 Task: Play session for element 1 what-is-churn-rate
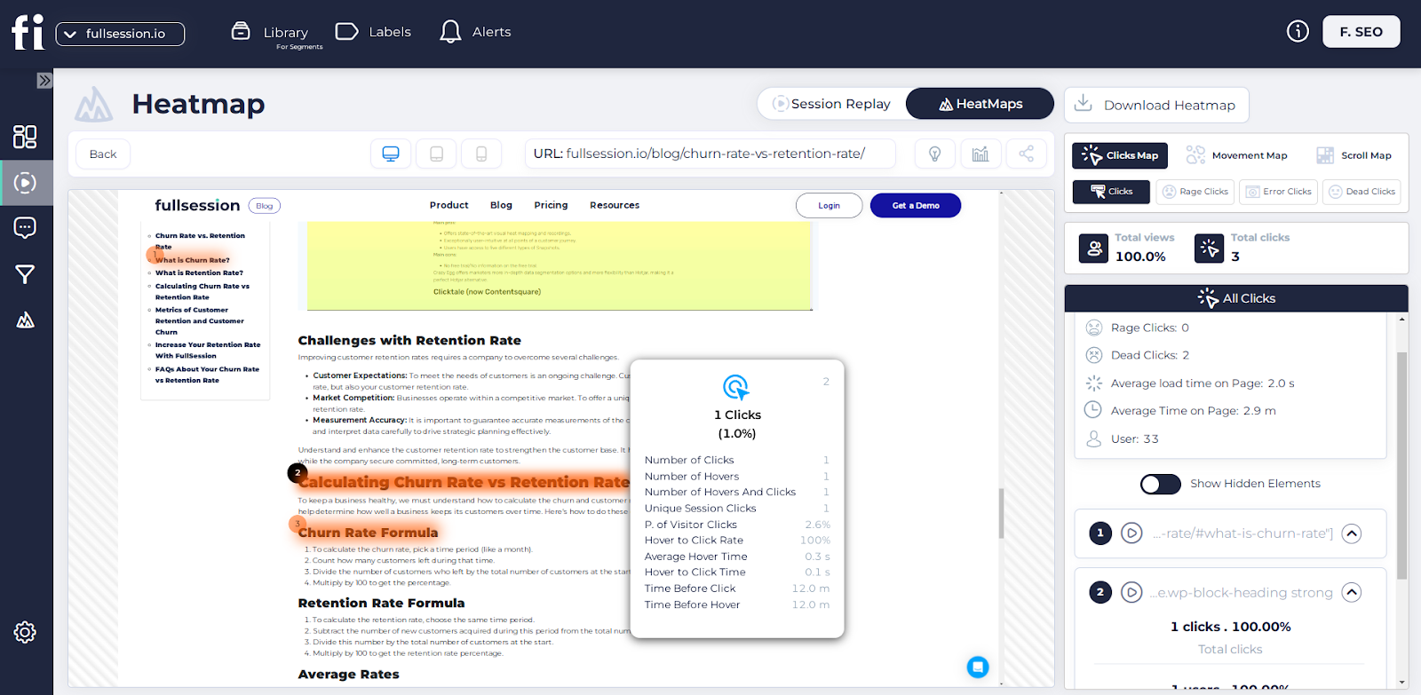pos(1131,533)
